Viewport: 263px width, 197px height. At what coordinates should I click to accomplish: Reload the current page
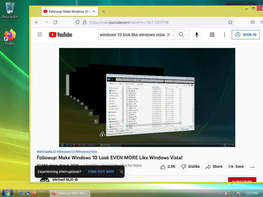point(55,22)
